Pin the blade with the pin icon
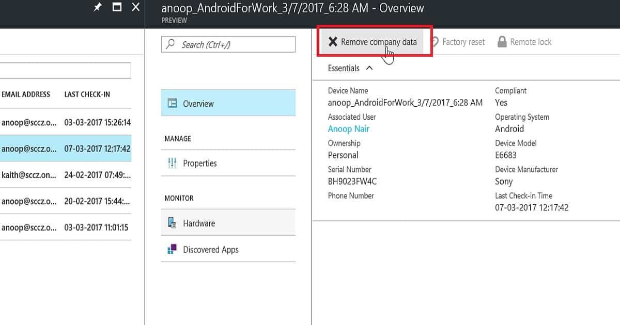 click(97, 7)
